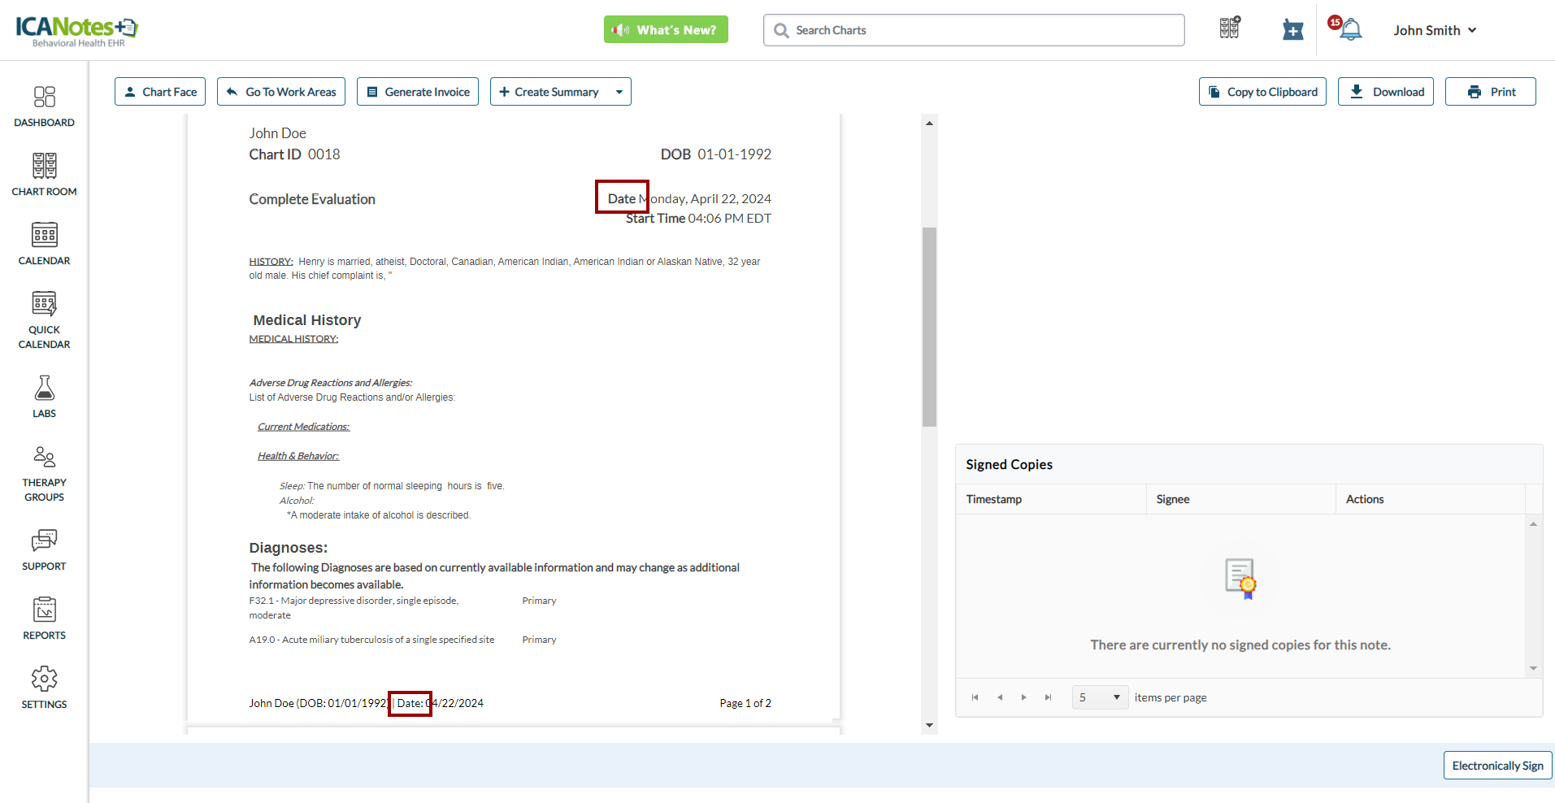
Task: Go to last page of signed copies
Action: pyautogui.click(x=1049, y=697)
